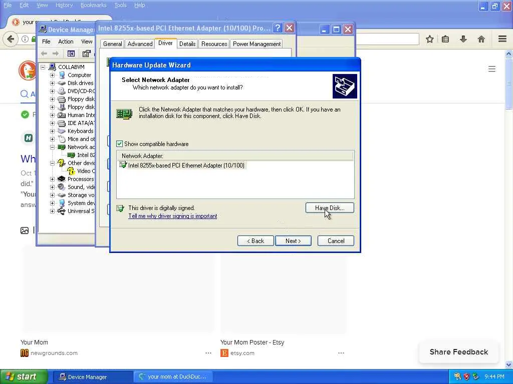Click Device Manager properties toolbar icon
The image size is (513, 384).
[x=86, y=53]
